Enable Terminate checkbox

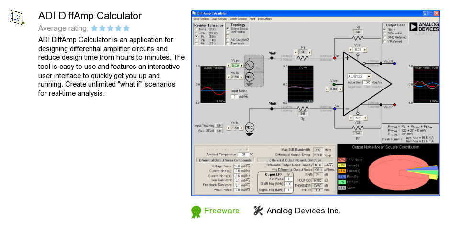(228, 44)
